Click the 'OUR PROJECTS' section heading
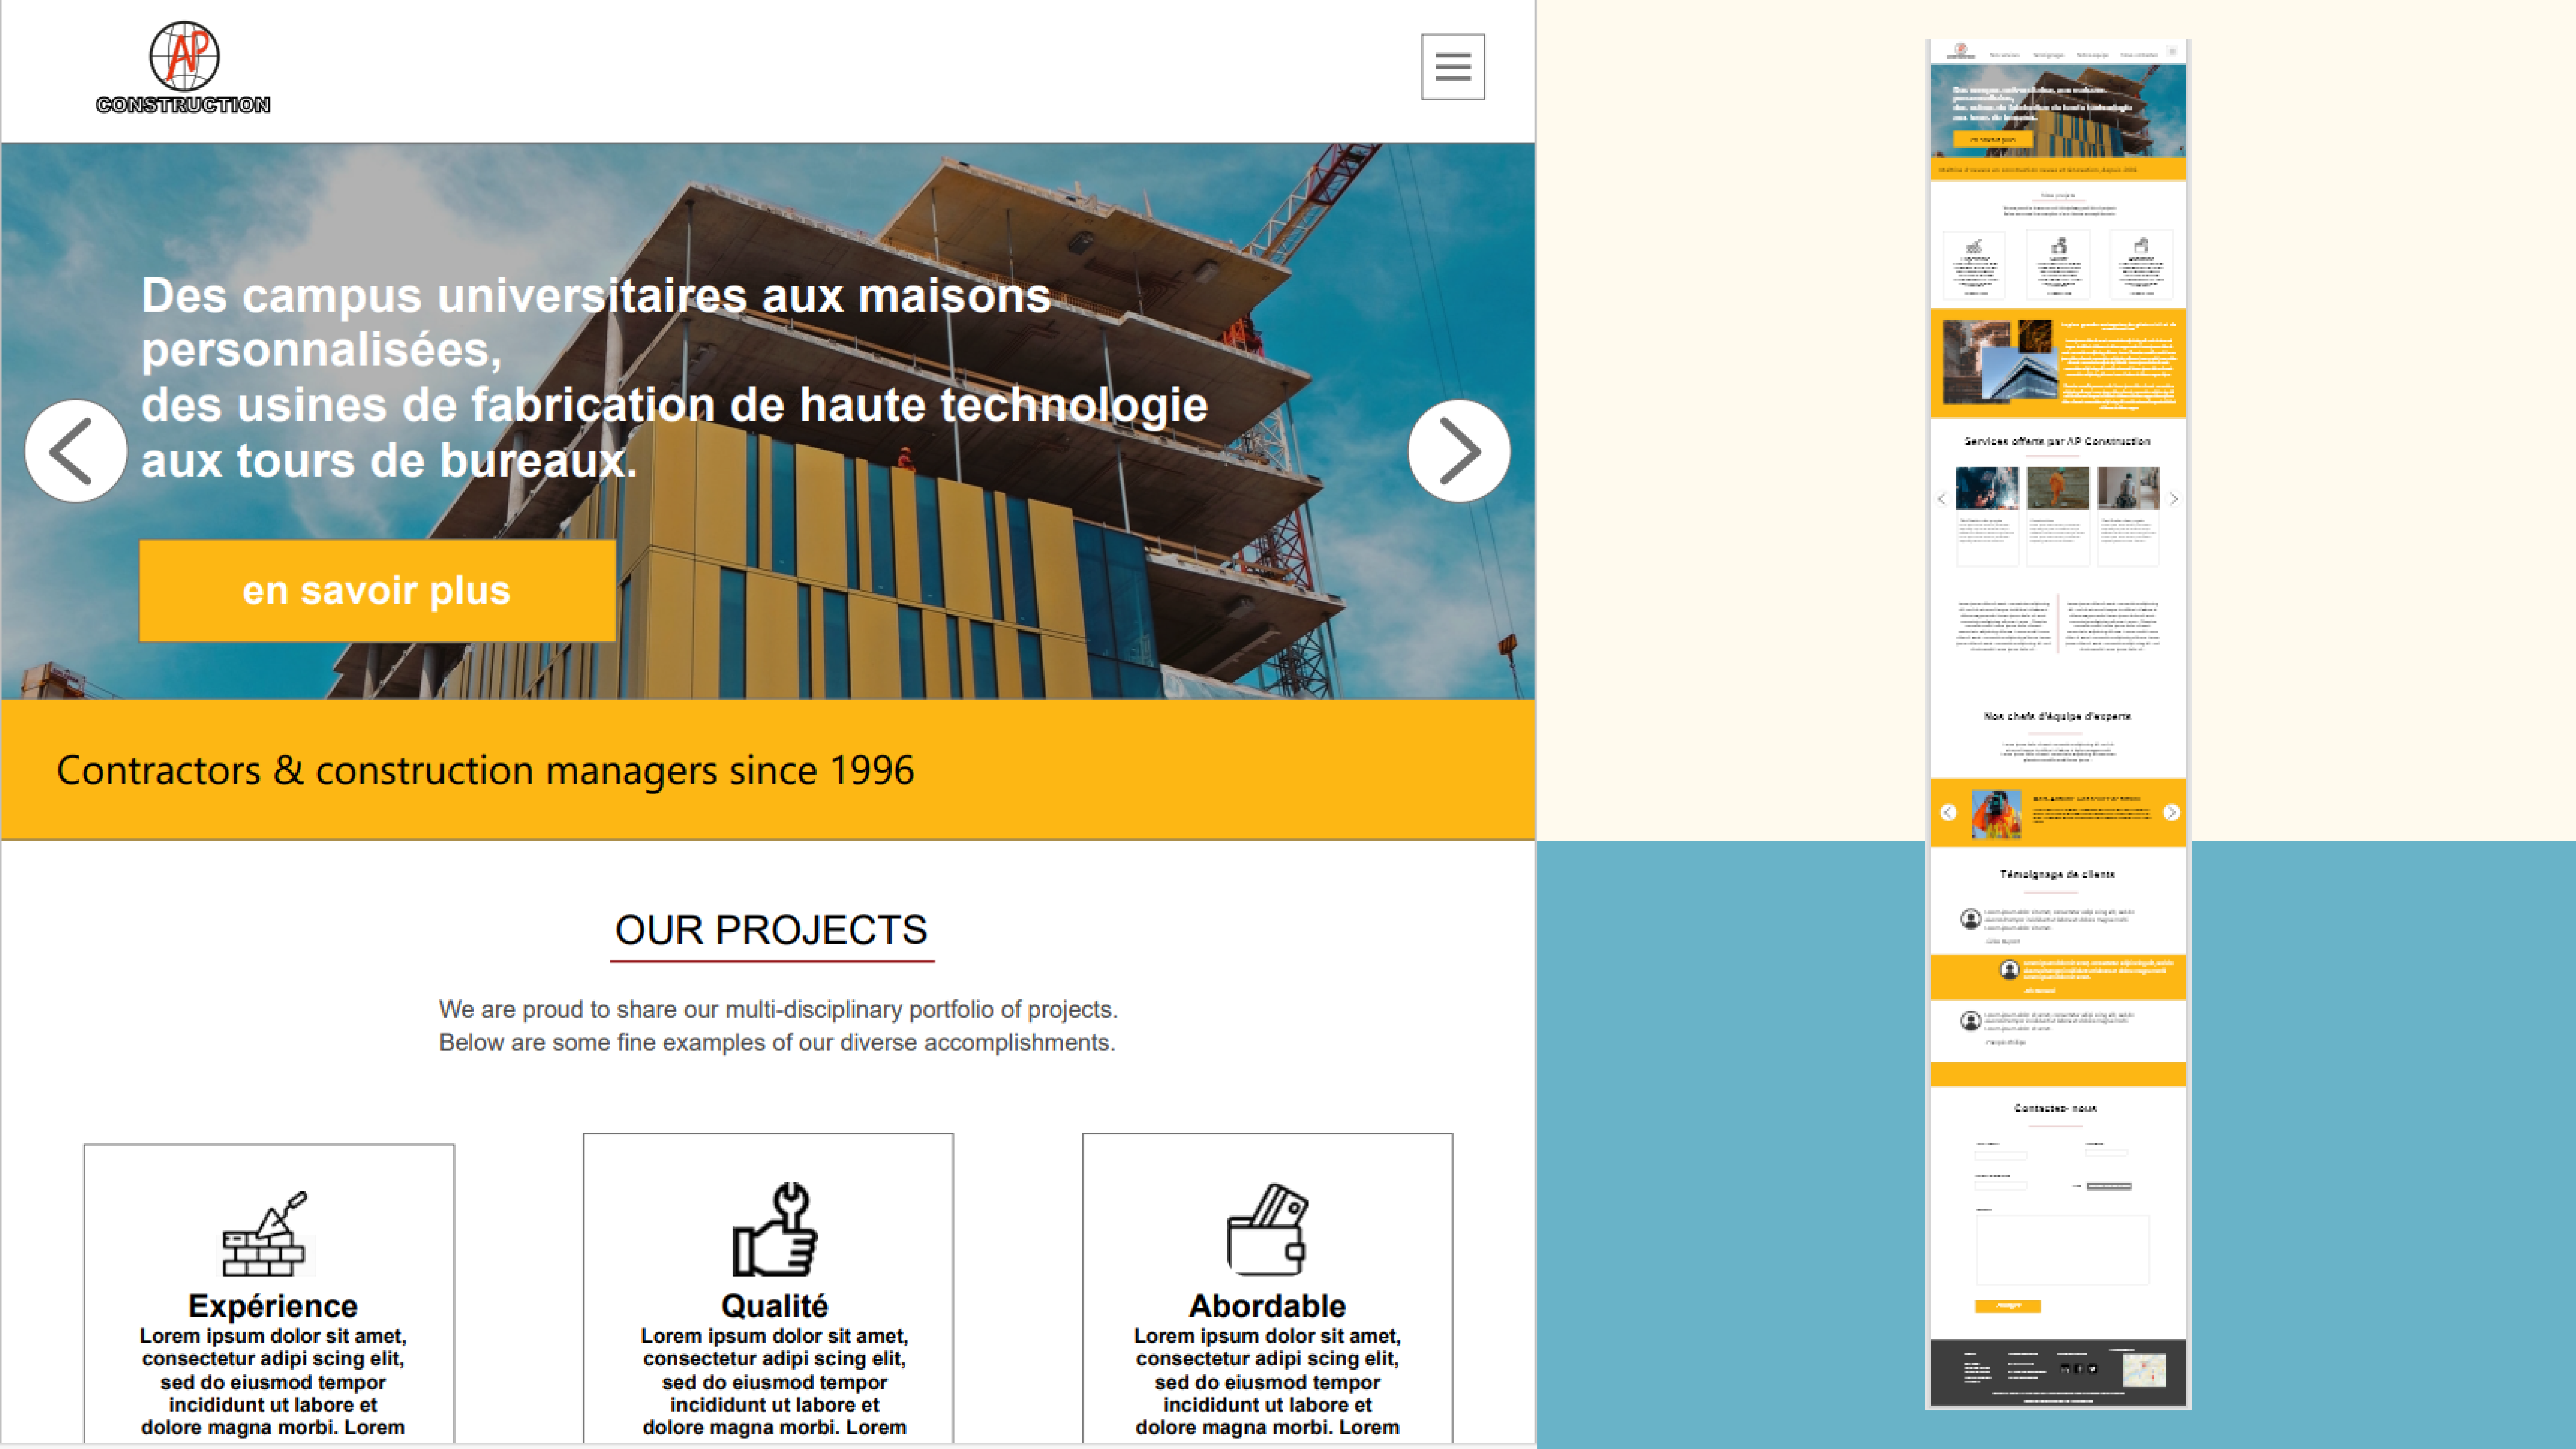2576x1449 pixels. click(x=771, y=930)
